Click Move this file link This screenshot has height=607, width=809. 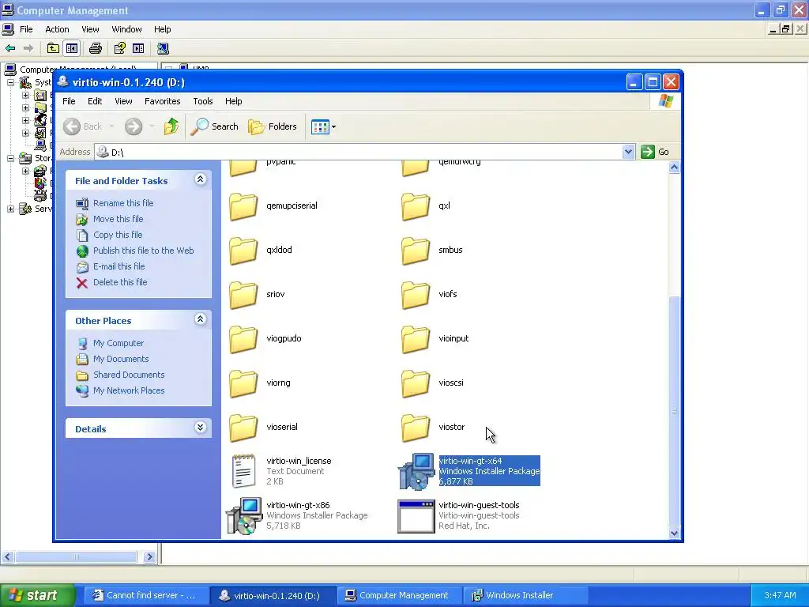point(119,220)
